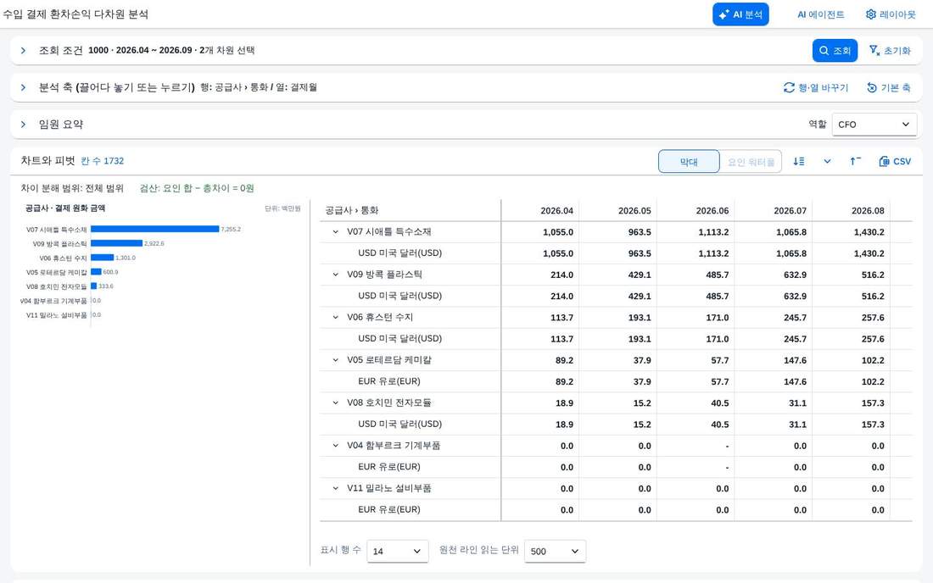This screenshot has height=583, width=933.
Task: Collapse the V09 방콕 플라스틱 row
Action: 336,275
